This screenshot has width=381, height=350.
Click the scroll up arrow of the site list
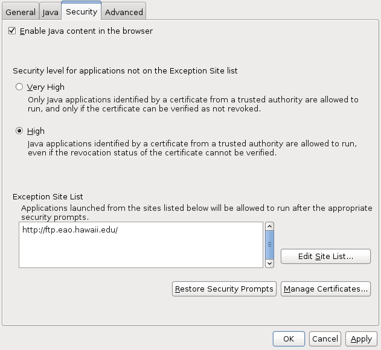click(269, 227)
